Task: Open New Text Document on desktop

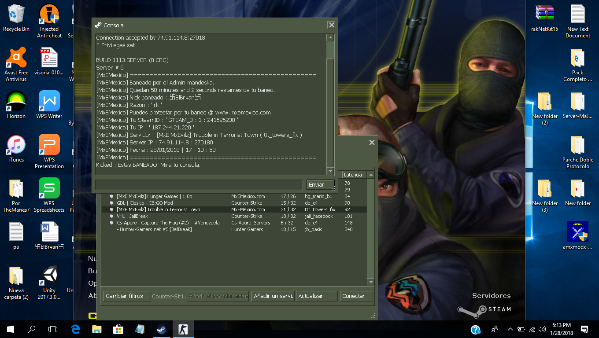Action: click(578, 21)
